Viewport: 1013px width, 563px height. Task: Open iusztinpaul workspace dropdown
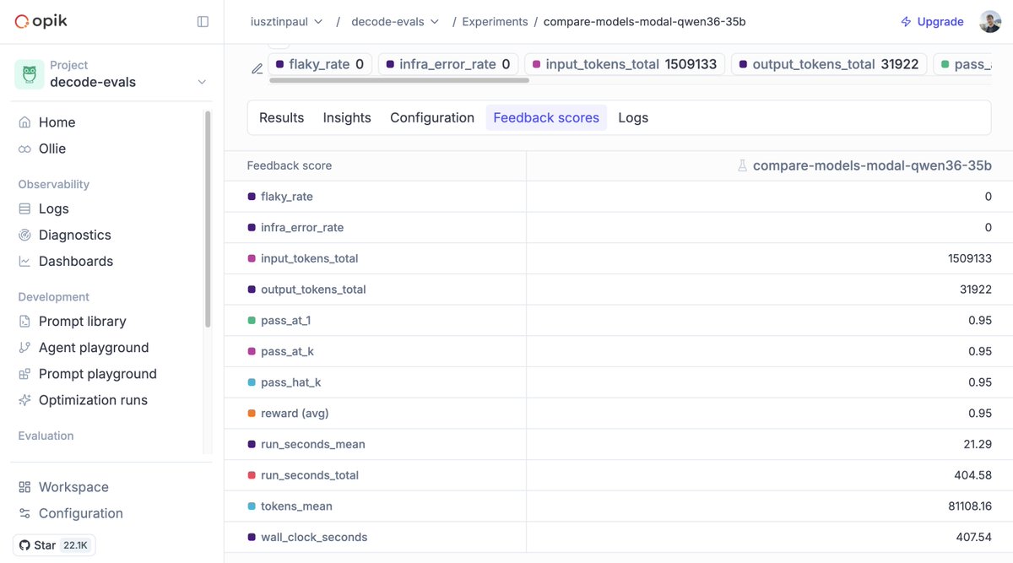pos(287,22)
